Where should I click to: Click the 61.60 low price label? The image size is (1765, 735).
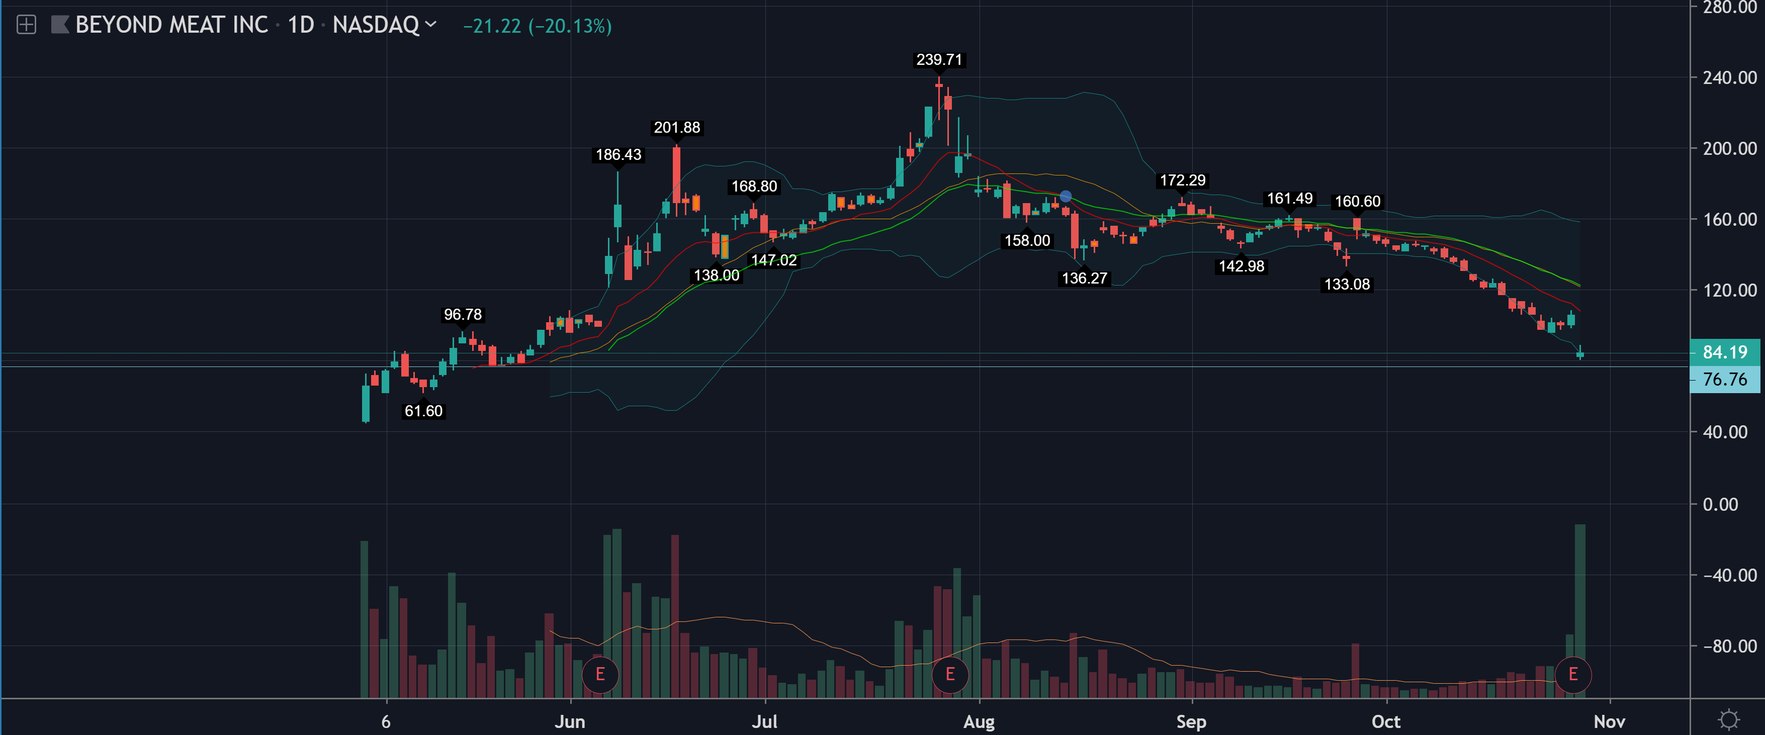point(423,411)
